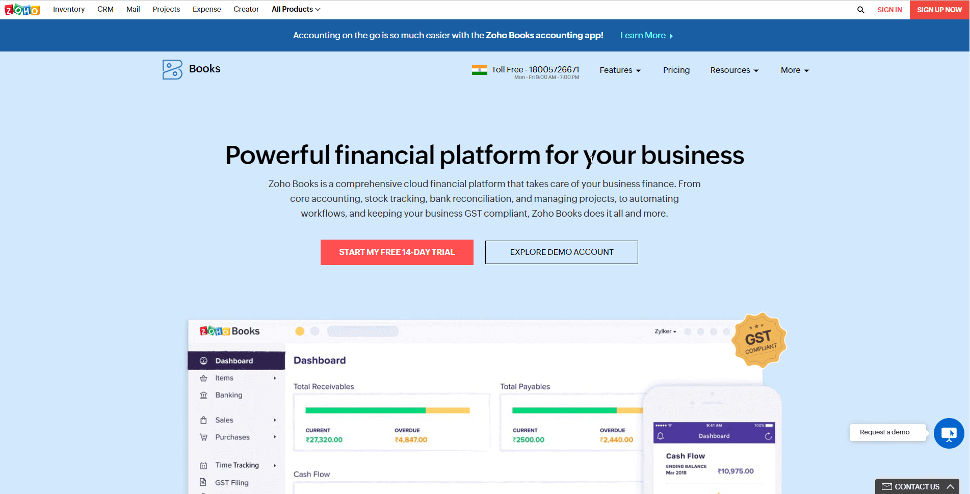Click the envelope icon in Contact Us
The width and height of the screenshot is (970, 494).
[887, 486]
